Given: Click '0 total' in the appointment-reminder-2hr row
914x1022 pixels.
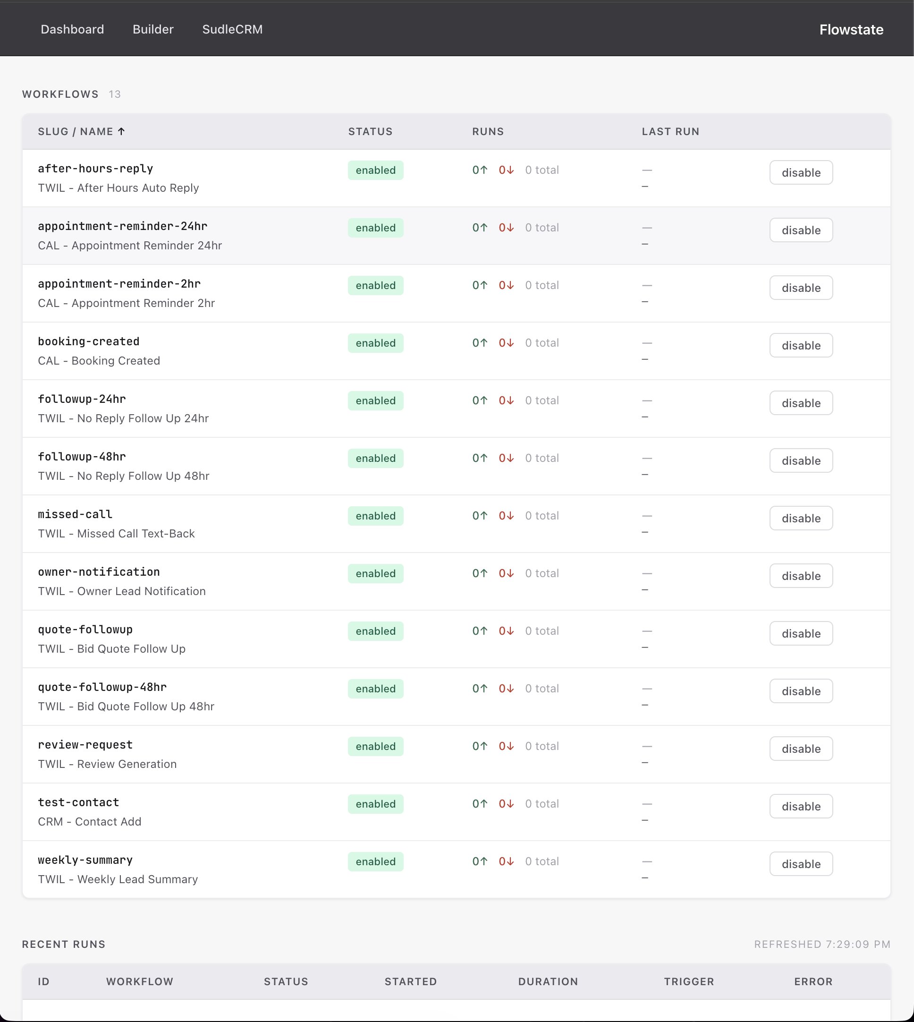Looking at the screenshot, I should point(542,285).
